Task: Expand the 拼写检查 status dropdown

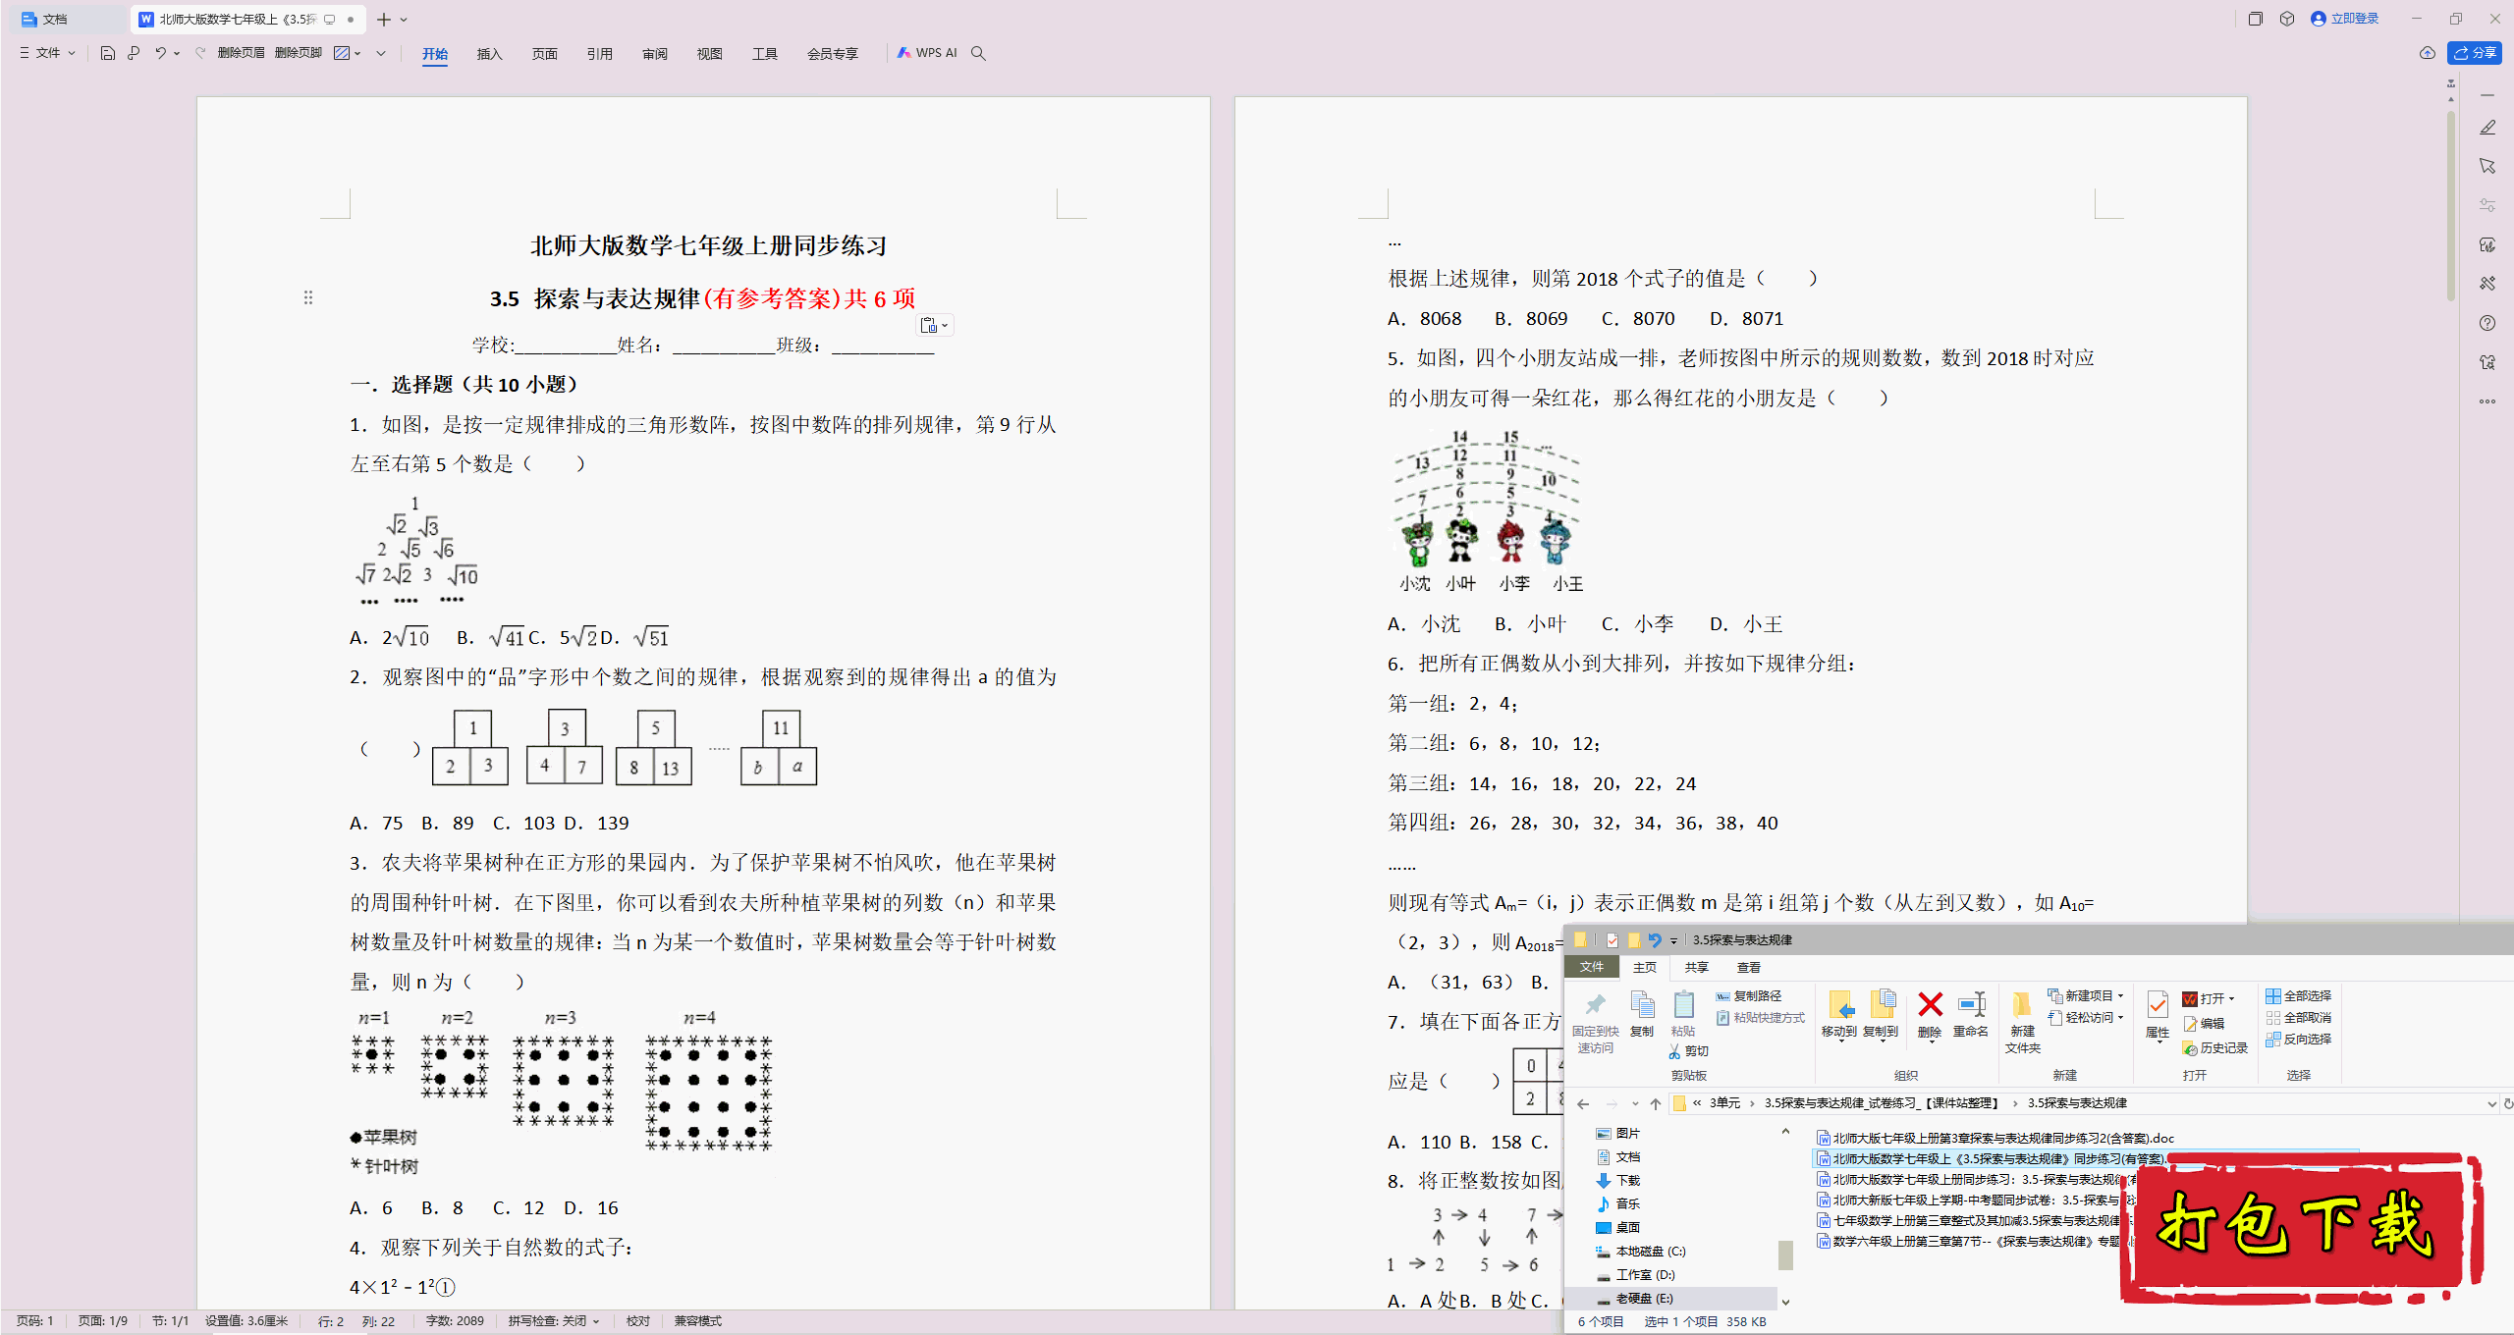Action: pyautogui.click(x=596, y=1321)
